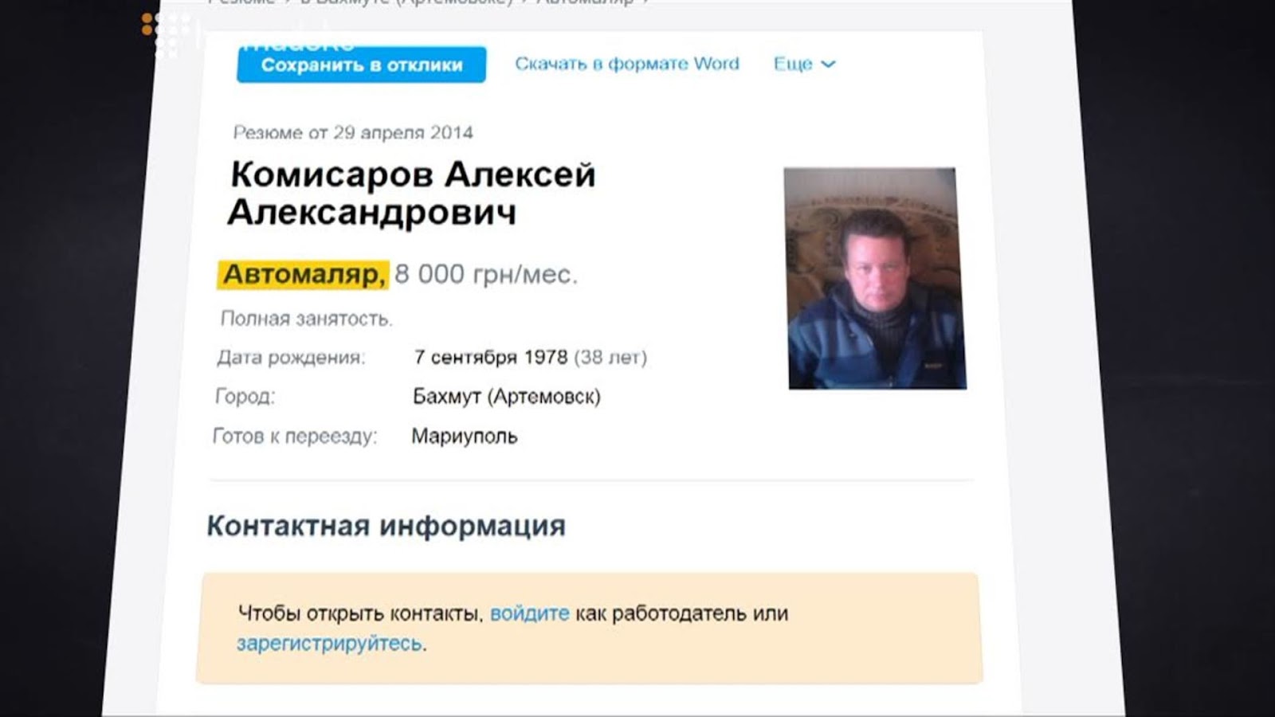Select the name heading Комисаров Алексей Александрович
The height and width of the screenshot is (717, 1275).
coord(412,193)
